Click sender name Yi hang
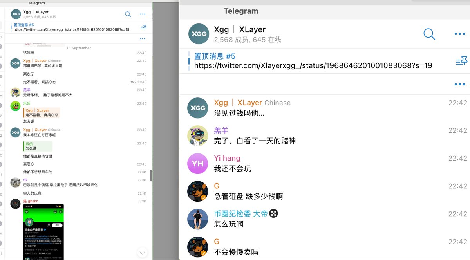The width and height of the screenshot is (470, 260). click(x=227, y=158)
